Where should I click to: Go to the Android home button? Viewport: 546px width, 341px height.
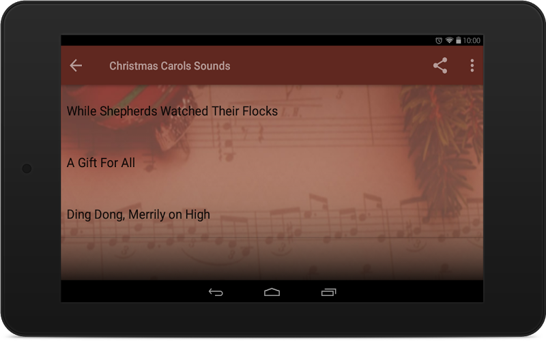click(272, 293)
